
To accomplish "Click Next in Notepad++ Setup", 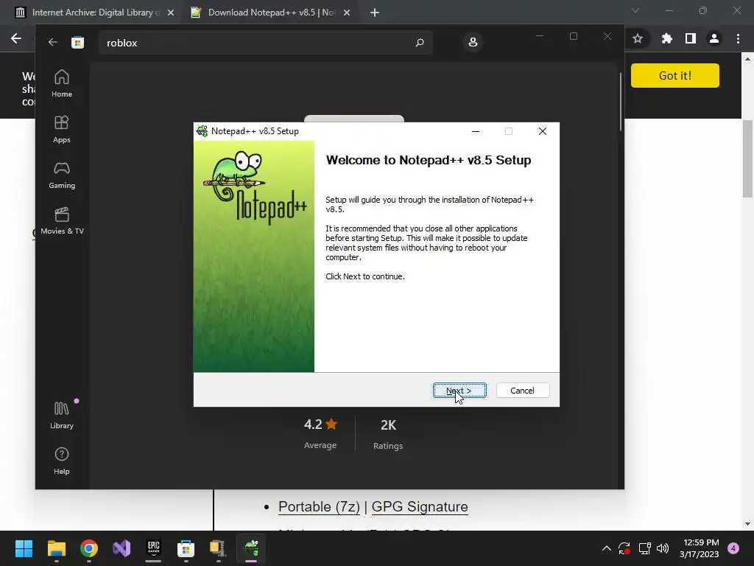I will coord(459,391).
